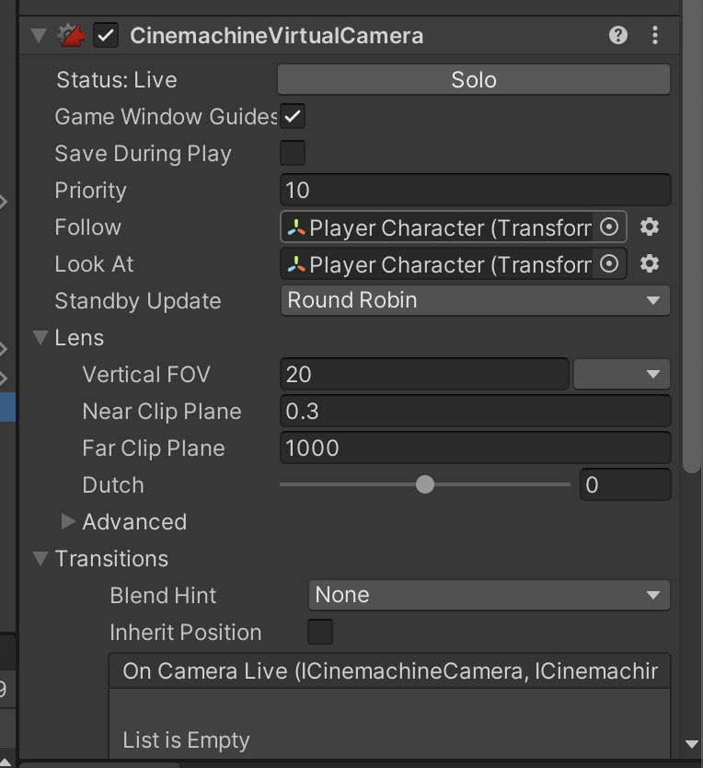703x768 pixels.
Task: Click the 'Dutch' label
Action: 113,485
